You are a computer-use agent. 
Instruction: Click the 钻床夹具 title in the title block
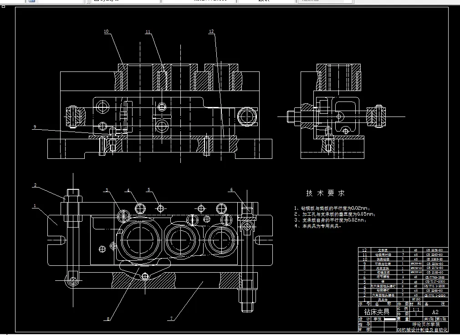(377, 311)
